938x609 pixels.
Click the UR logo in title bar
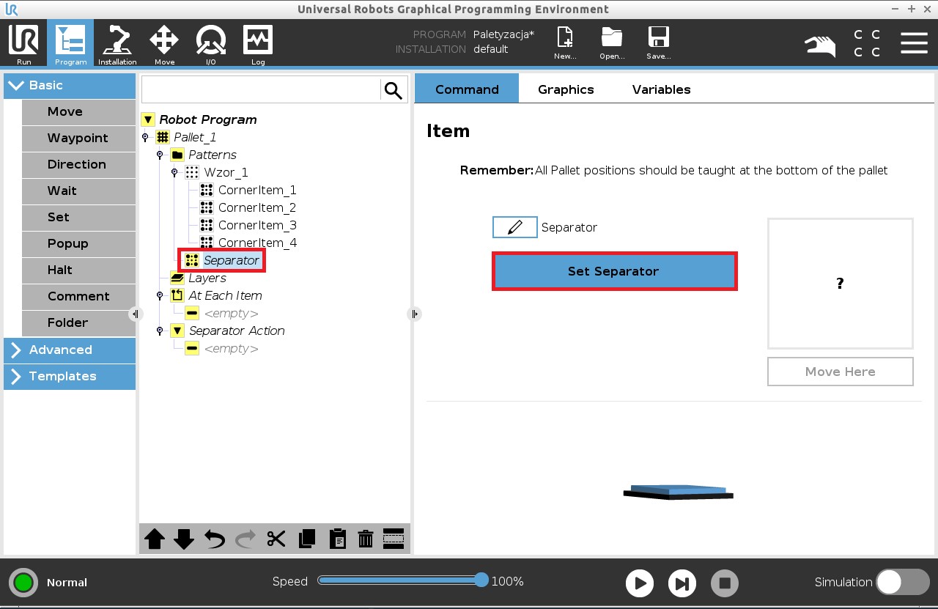click(11, 9)
